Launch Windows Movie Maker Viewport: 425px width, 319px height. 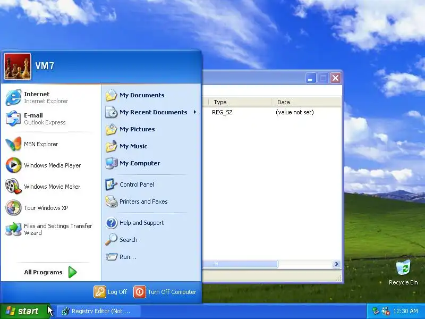(50, 187)
